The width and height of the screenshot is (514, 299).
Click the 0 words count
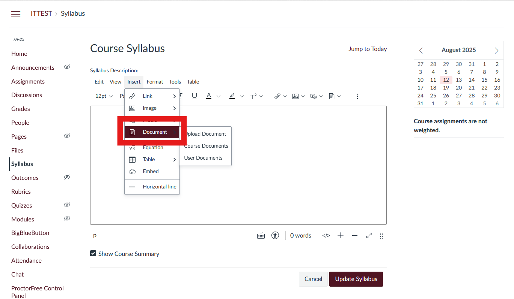301,236
